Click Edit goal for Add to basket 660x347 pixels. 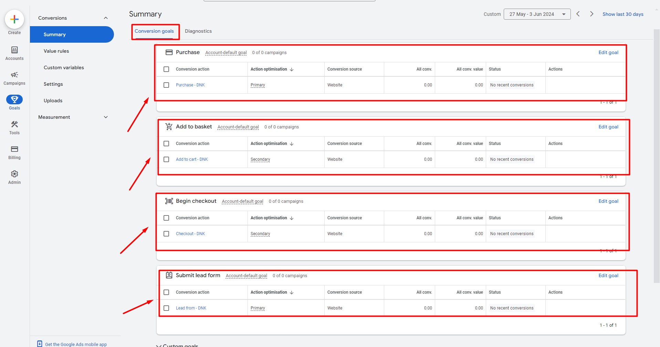click(608, 127)
